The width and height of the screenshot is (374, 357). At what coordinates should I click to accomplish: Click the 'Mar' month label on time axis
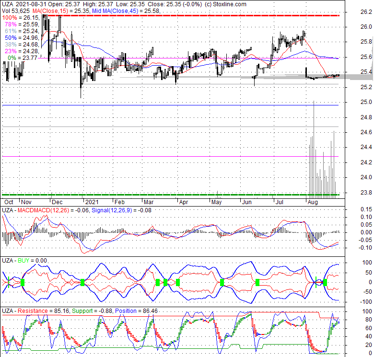pos(149,202)
